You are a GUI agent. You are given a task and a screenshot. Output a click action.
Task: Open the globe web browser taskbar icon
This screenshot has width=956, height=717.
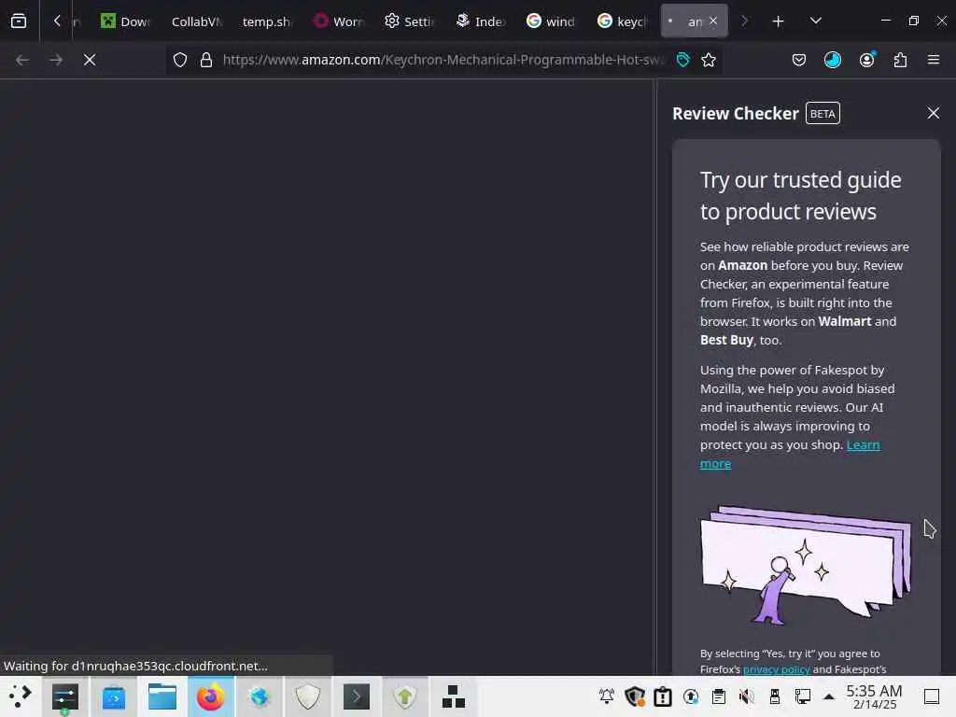260,696
